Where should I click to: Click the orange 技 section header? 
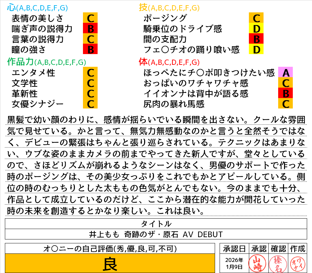pyautogui.click(x=143, y=7)
